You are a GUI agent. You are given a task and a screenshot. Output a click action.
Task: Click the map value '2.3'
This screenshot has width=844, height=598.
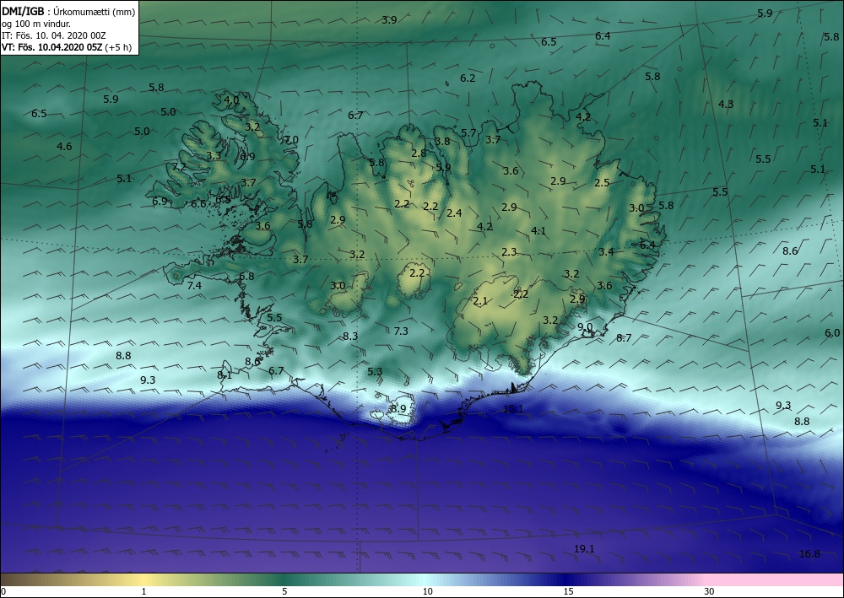point(509,251)
